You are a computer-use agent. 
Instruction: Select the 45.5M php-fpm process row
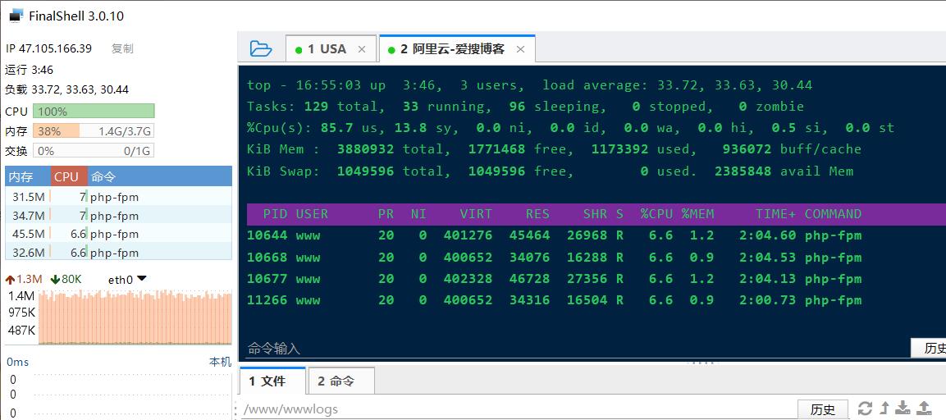pos(118,234)
